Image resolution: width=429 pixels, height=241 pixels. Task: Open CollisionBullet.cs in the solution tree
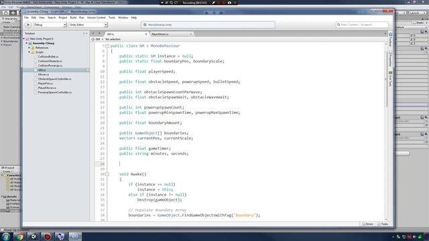click(x=48, y=56)
